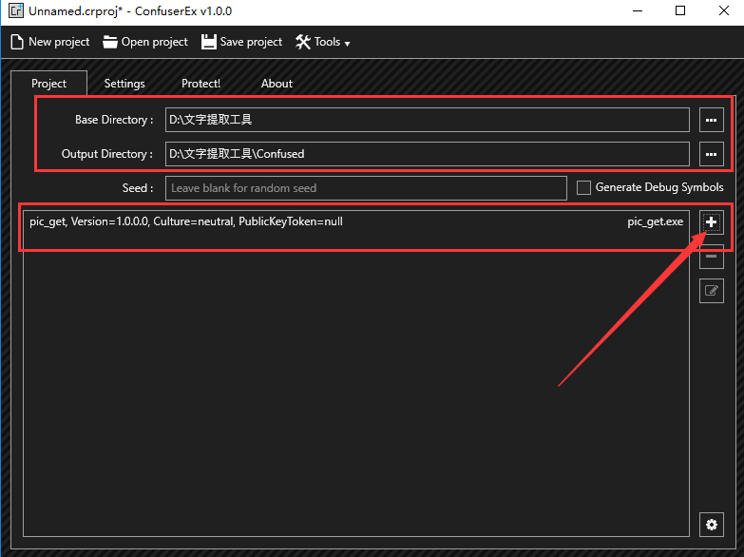Click the Base Directory text field
744x557 pixels.
pyautogui.click(x=427, y=120)
